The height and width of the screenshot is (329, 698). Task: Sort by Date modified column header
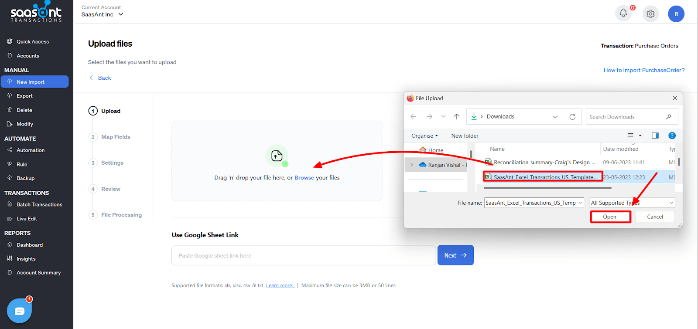[x=620, y=149]
